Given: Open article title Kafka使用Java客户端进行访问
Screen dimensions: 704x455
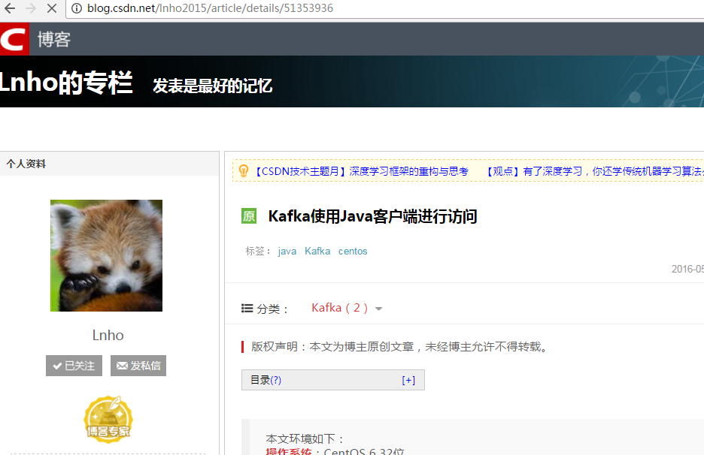Looking at the screenshot, I should (x=372, y=216).
